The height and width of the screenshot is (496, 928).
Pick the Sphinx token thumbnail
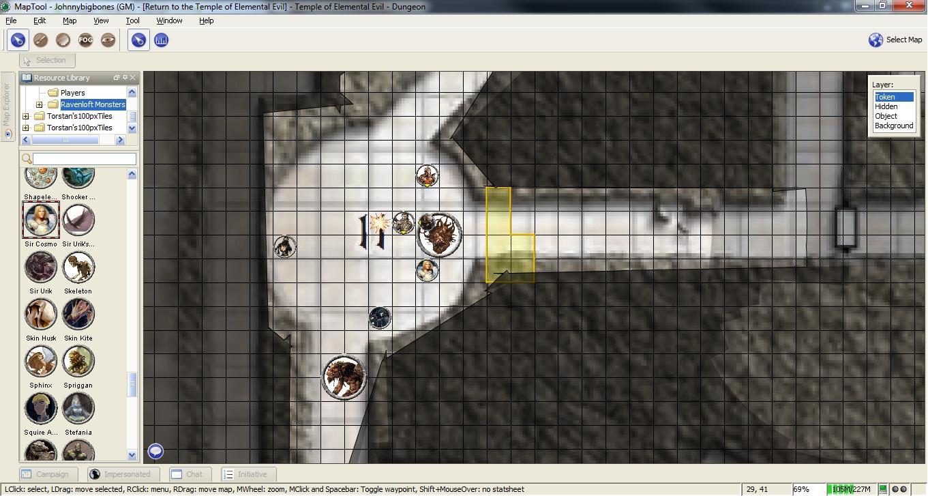coord(41,361)
